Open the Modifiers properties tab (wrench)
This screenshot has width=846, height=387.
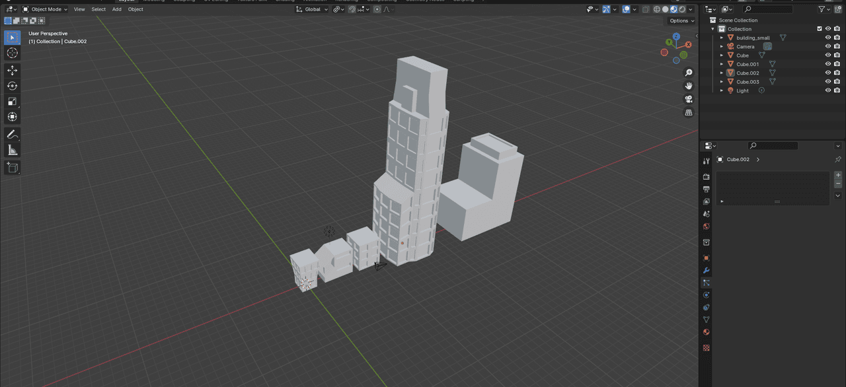point(706,270)
